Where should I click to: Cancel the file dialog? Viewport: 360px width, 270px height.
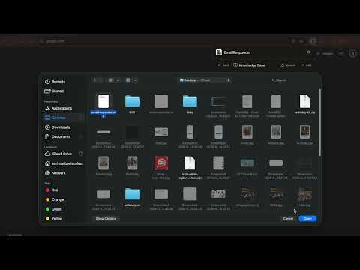pyautogui.click(x=288, y=219)
